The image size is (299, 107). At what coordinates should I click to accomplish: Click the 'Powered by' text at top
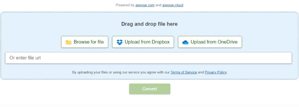tap(125, 5)
